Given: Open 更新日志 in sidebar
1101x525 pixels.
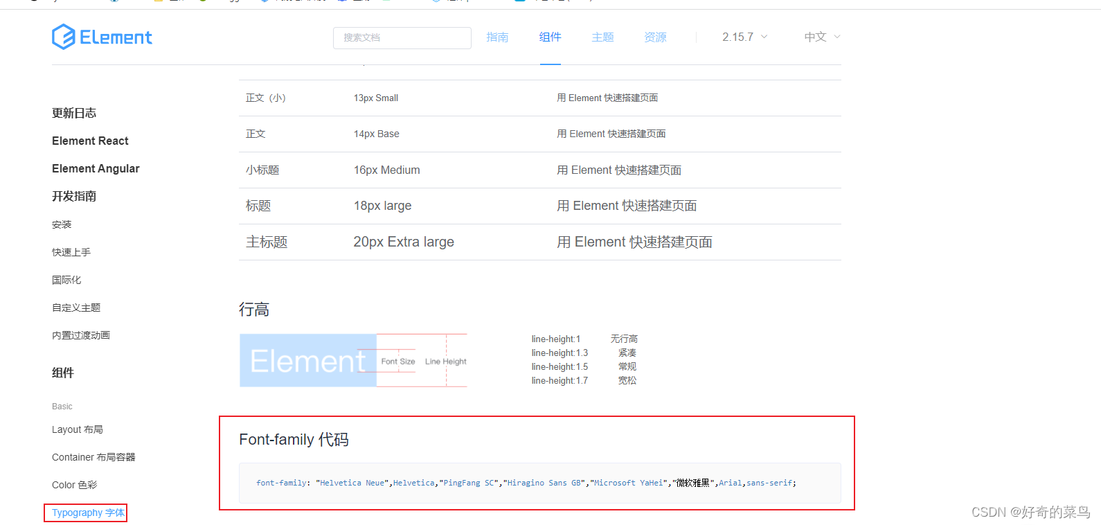Looking at the screenshot, I should point(74,113).
